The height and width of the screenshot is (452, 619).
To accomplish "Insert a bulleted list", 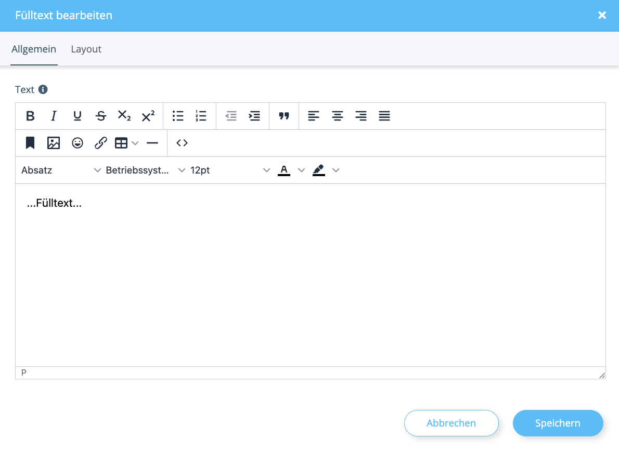I will coord(178,116).
